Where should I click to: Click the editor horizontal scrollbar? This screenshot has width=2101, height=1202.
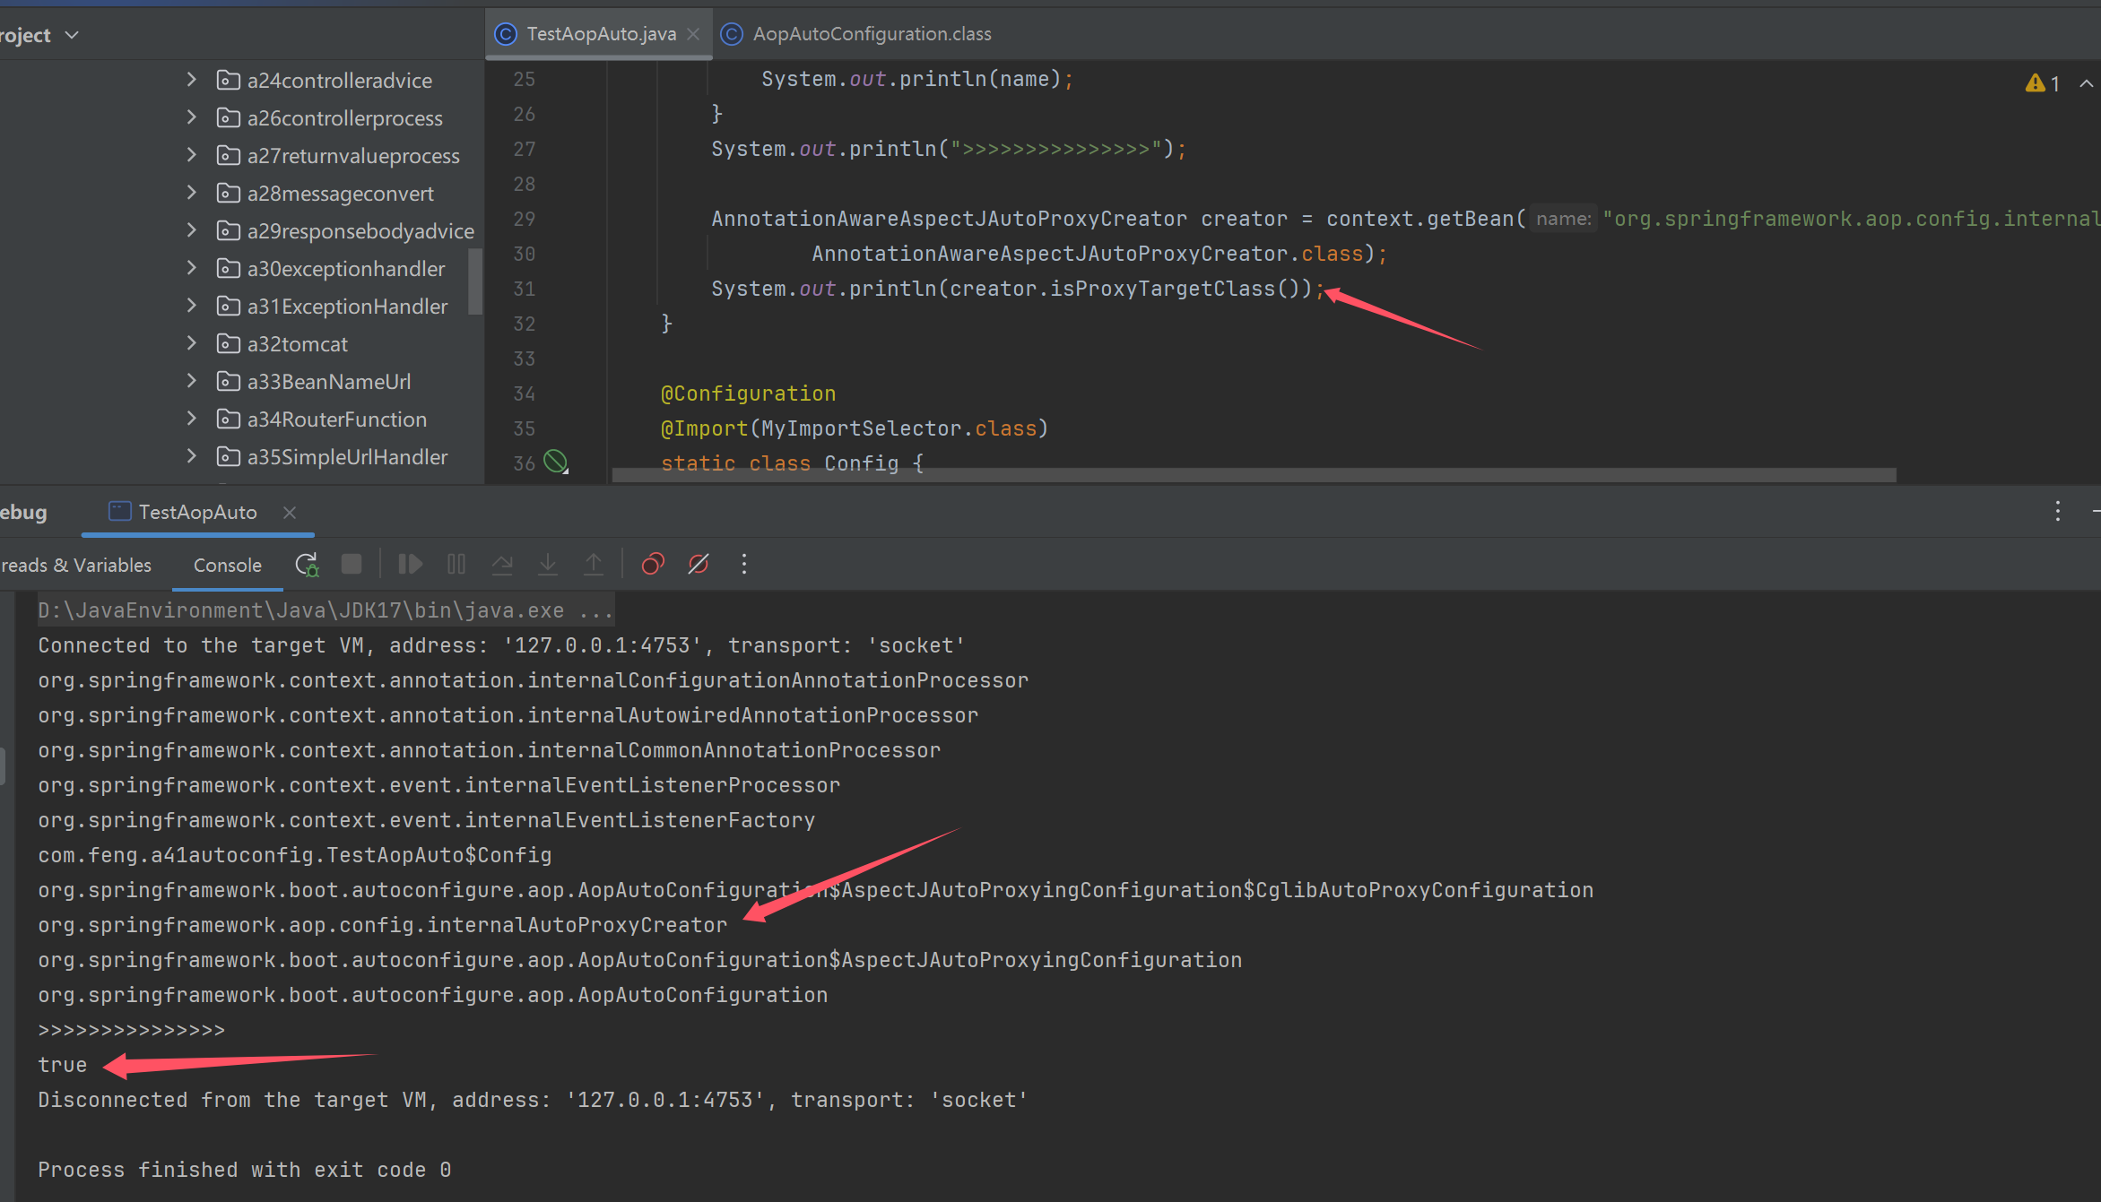[1254, 475]
